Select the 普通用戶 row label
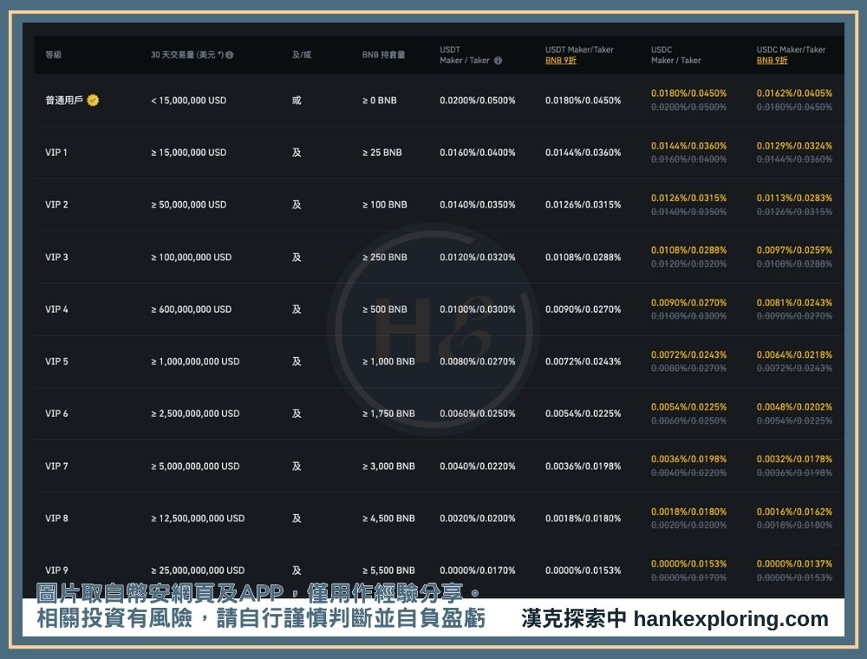 [x=64, y=100]
